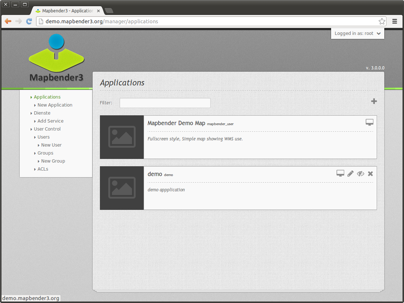Click the browser forward arrow
Screen dimensions: 404x303
[19, 21]
